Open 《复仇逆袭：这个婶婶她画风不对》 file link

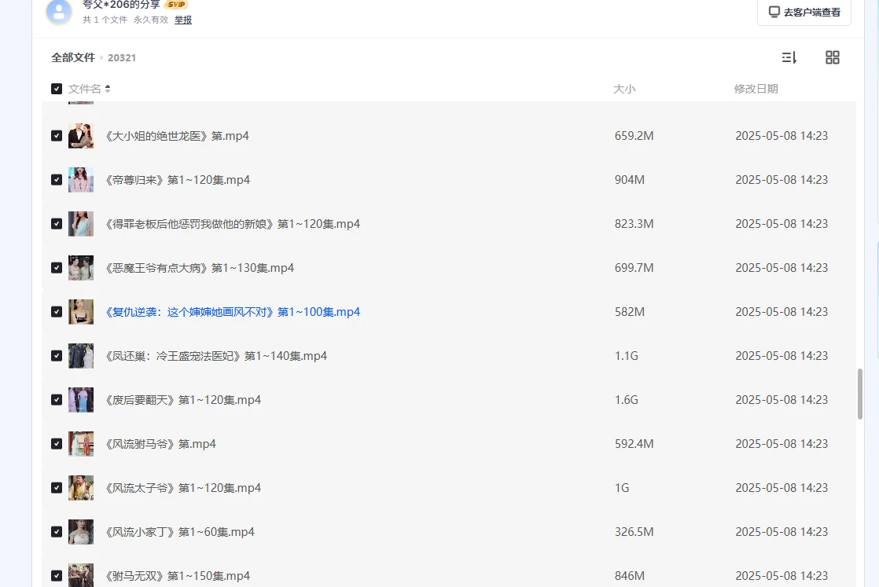click(232, 312)
